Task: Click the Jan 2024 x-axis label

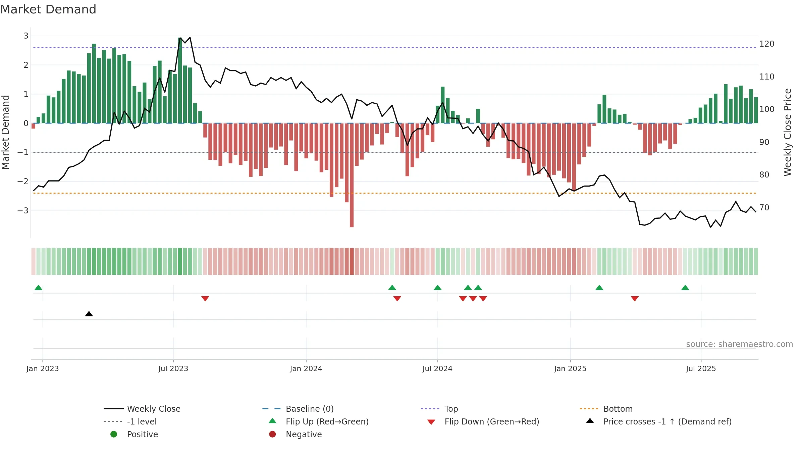Action: [306, 368]
